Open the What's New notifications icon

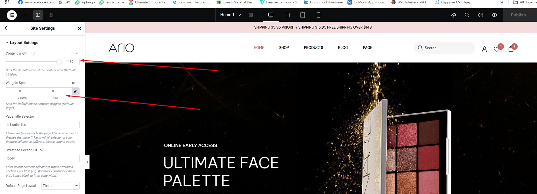(453, 15)
